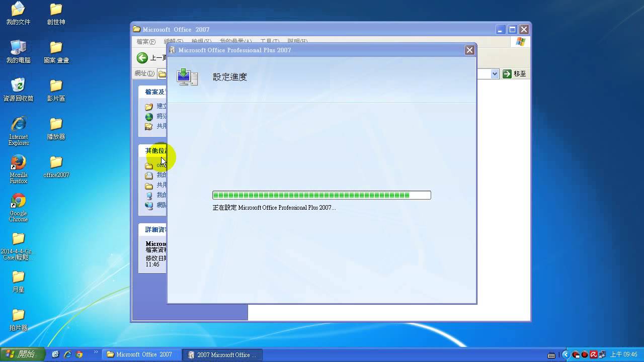Click the shared documents folder sidebar icon

coord(148,186)
